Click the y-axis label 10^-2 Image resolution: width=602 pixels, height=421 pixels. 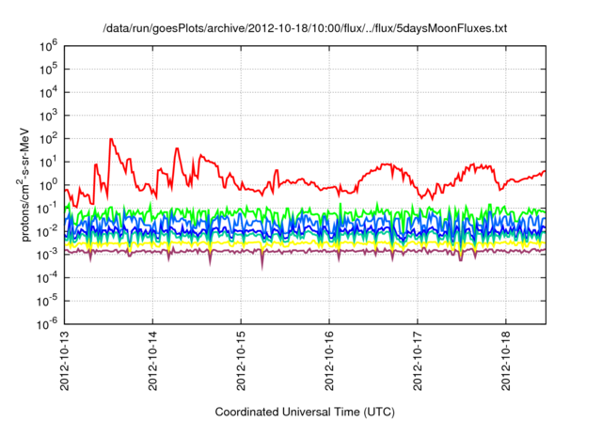point(47,231)
